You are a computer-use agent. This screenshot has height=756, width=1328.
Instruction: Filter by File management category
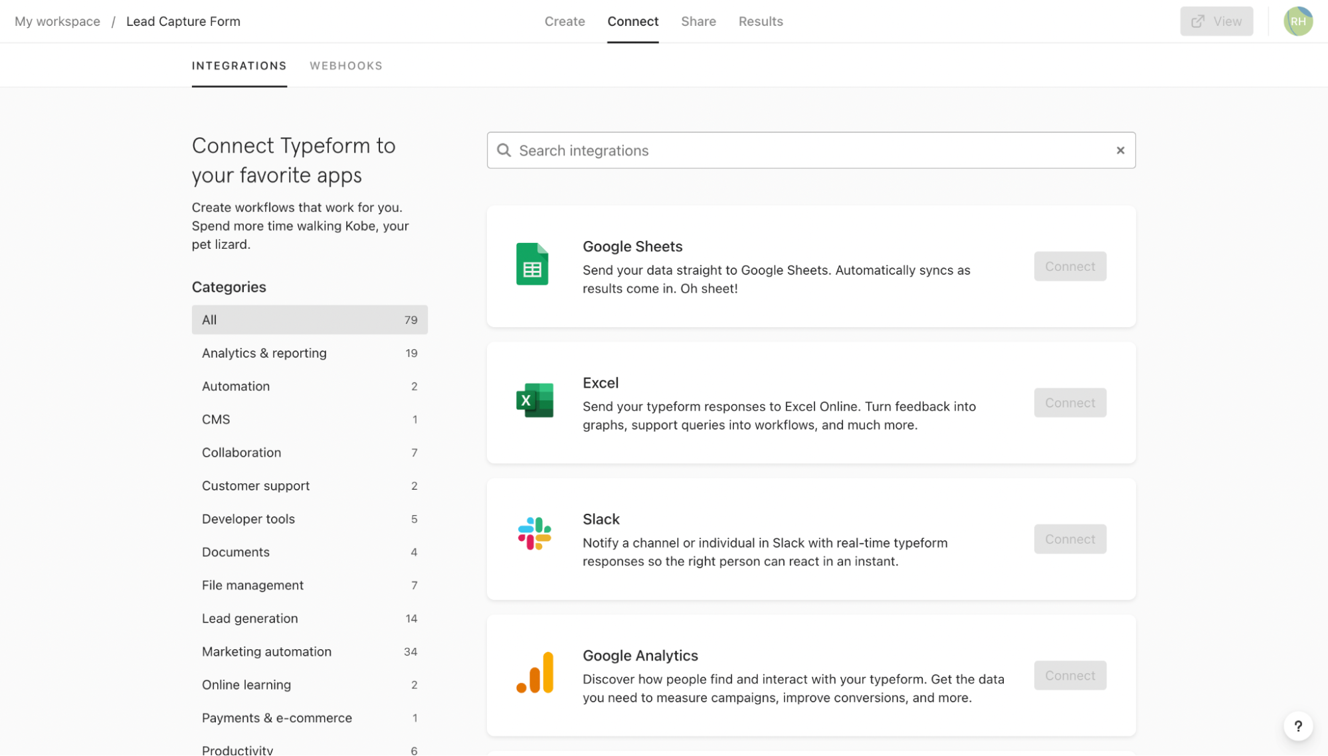310,585
